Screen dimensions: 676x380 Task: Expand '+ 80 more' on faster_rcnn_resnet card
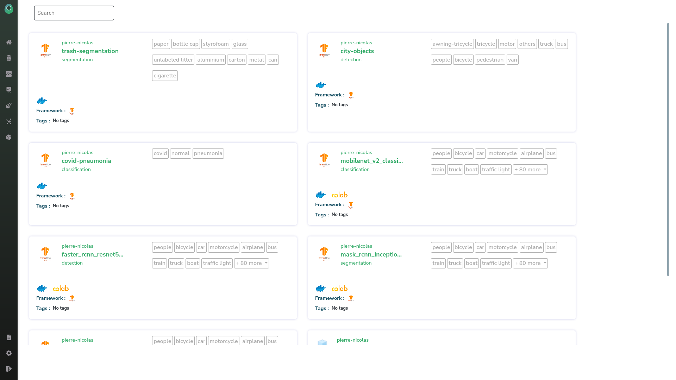[x=251, y=263]
